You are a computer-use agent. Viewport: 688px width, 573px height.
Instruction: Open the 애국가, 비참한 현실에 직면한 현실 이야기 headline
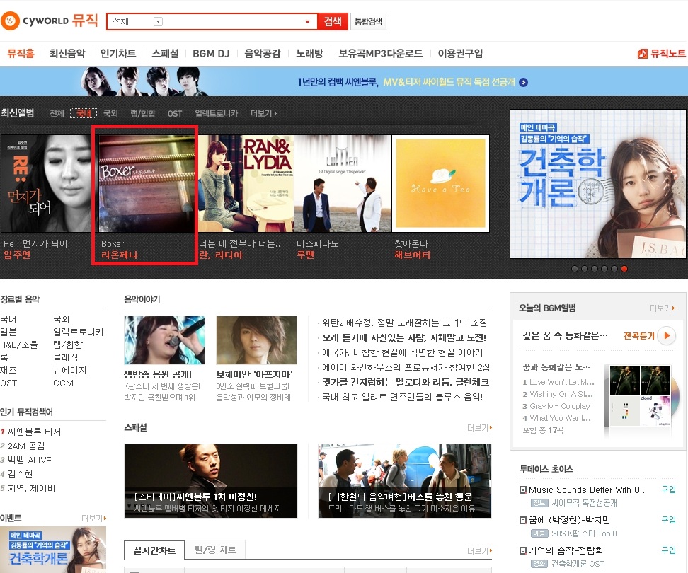(402, 352)
